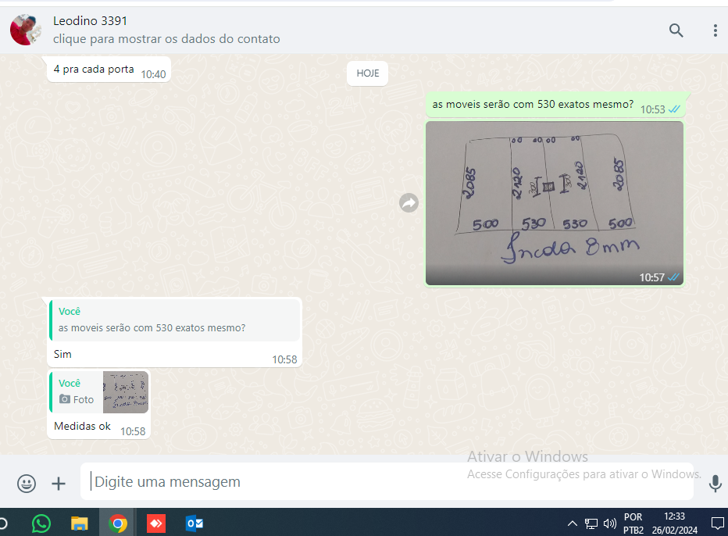Image resolution: width=728 pixels, height=536 pixels.
Task: Attach a file with the plus icon
Action: click(x=59, y=484)
